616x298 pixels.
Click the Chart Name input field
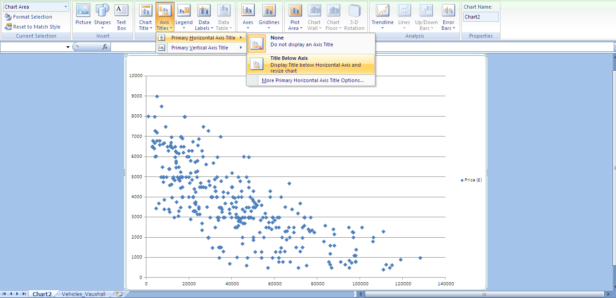click(x=481, y=17)
